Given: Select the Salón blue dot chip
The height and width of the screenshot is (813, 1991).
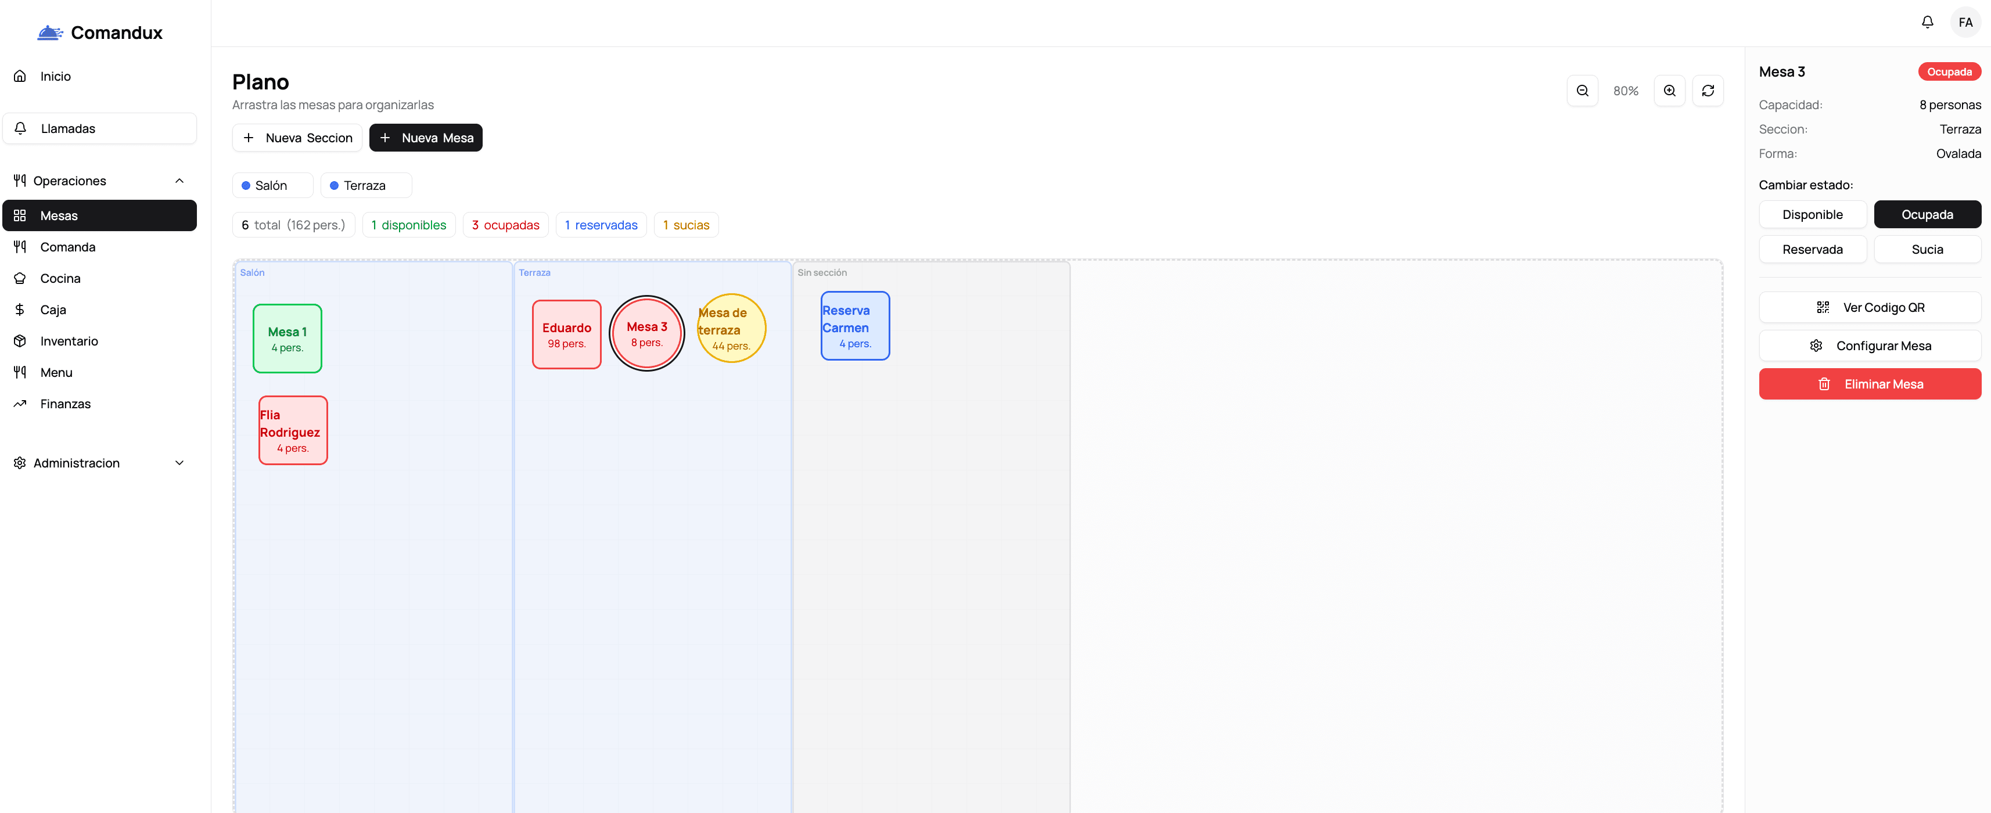Looking at the screenshot, I should click(x=271, y=185).
